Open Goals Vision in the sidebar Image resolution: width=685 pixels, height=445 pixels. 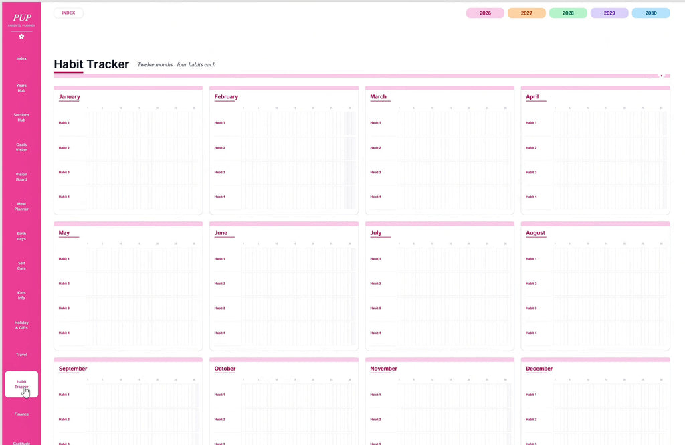21,147
